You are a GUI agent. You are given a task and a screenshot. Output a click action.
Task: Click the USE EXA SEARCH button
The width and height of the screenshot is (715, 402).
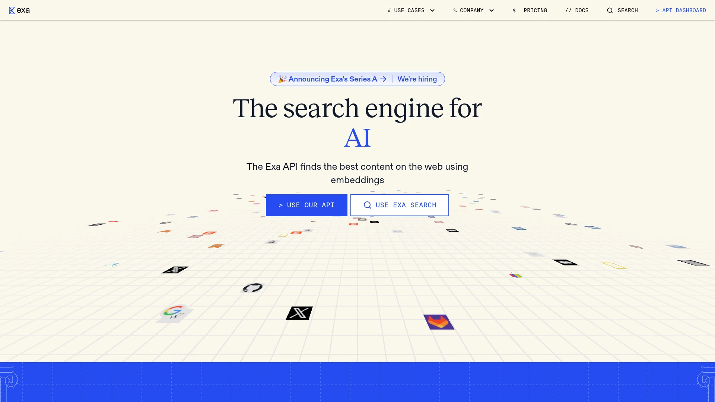coord(400,205)
